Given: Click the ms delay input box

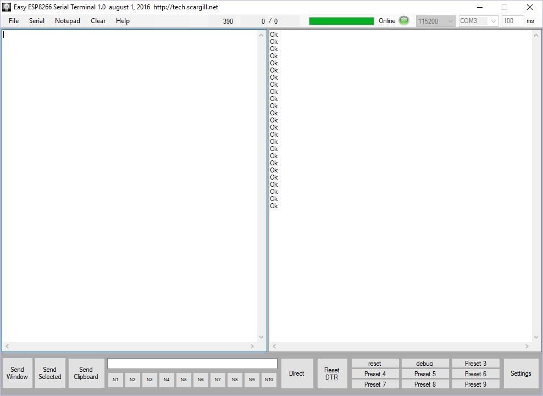Looking at the screenshot, I should pos(512,21).
